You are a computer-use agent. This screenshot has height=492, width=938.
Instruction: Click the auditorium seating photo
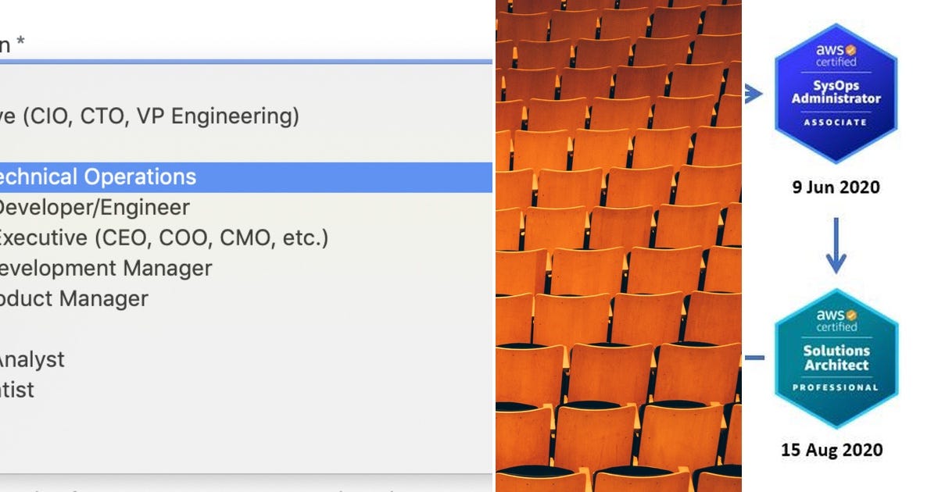(x=618, y=246)
